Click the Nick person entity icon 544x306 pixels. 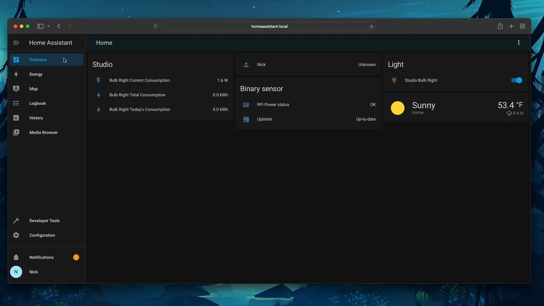click(x=246, y=65)
